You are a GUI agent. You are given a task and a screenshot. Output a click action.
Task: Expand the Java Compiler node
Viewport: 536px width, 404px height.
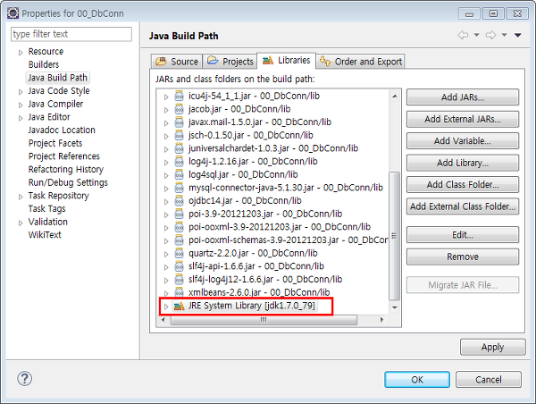[21, 105]
